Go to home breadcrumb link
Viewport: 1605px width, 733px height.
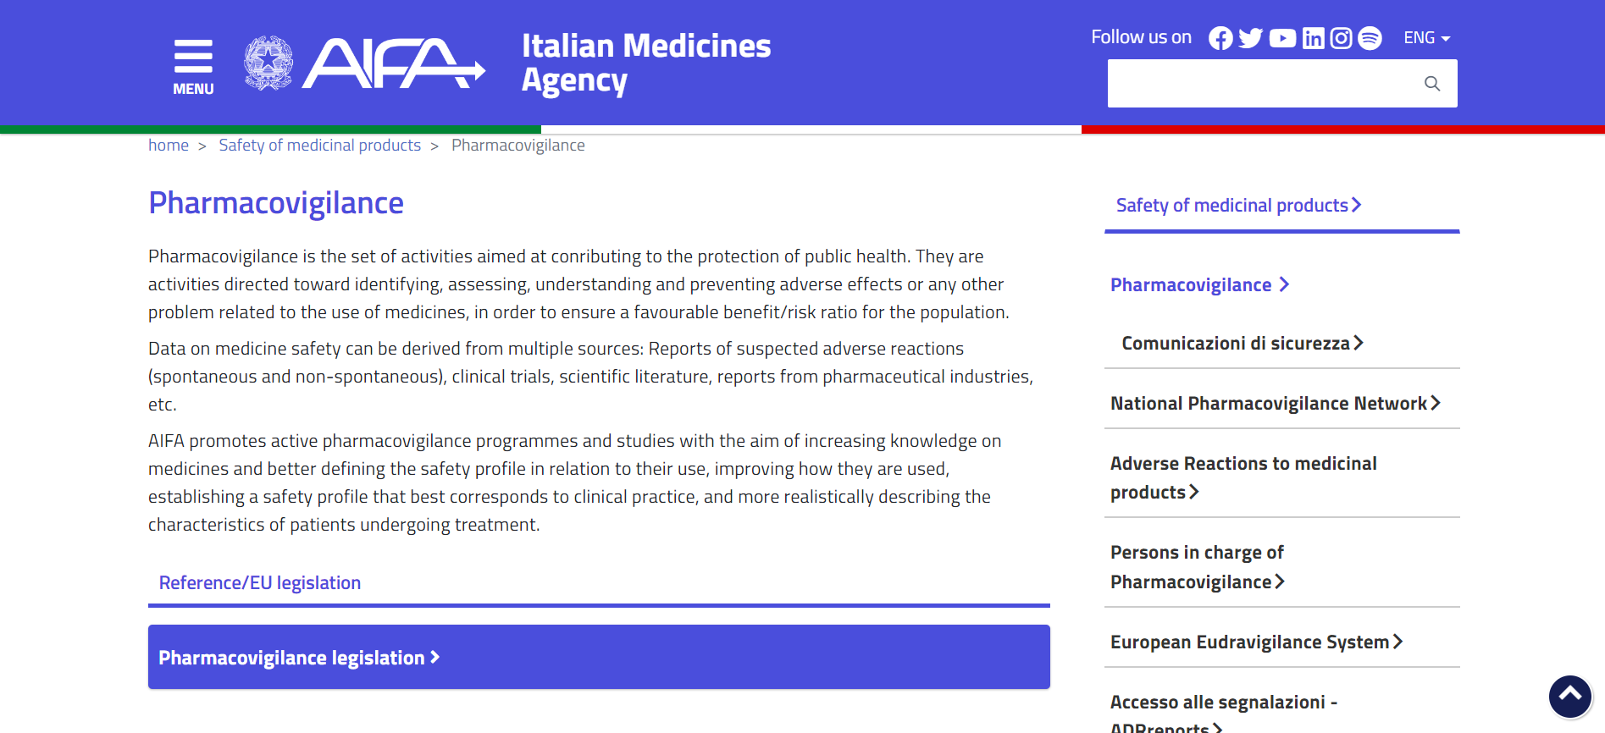[168, 146]
